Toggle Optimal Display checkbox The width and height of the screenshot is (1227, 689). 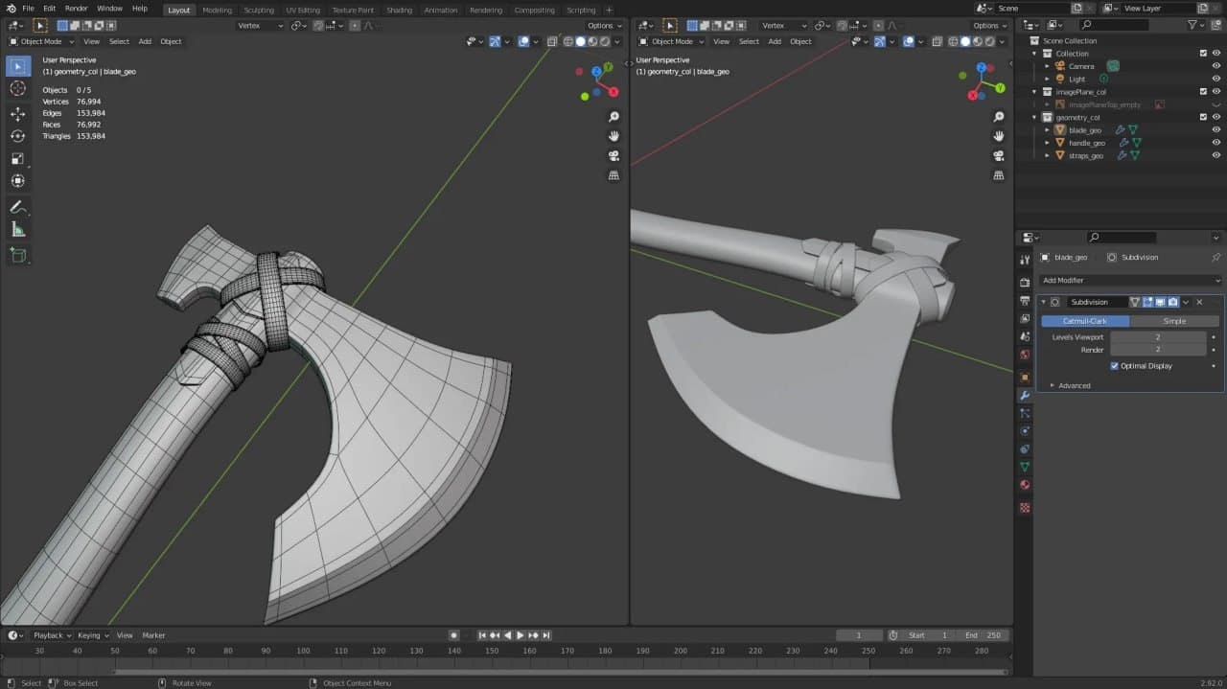[1114, 366]
